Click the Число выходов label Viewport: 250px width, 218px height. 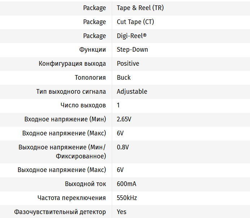tap(83, 105)
